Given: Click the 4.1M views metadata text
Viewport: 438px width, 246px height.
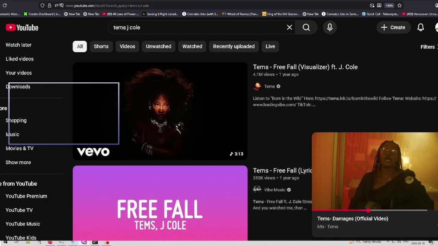Looking at the screenshot, I should point(264,74).
